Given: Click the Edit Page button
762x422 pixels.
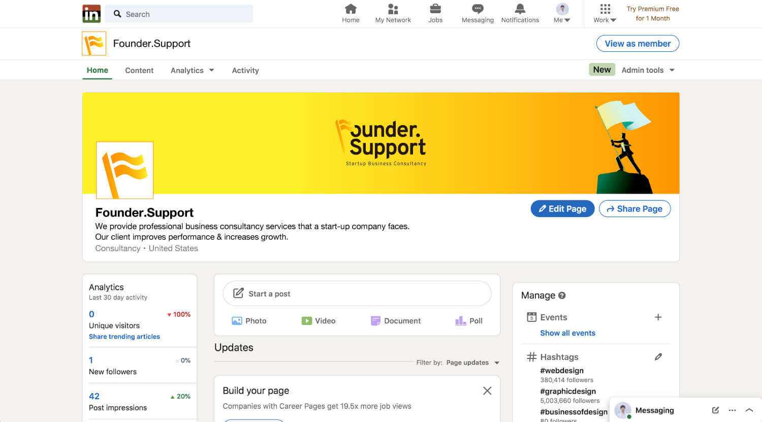Looking at the screenshot, I should coord(562,208).
